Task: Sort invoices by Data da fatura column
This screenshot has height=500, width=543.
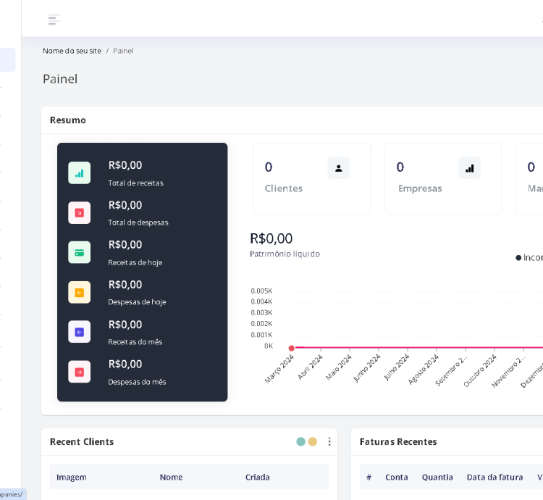Action: 494,477
